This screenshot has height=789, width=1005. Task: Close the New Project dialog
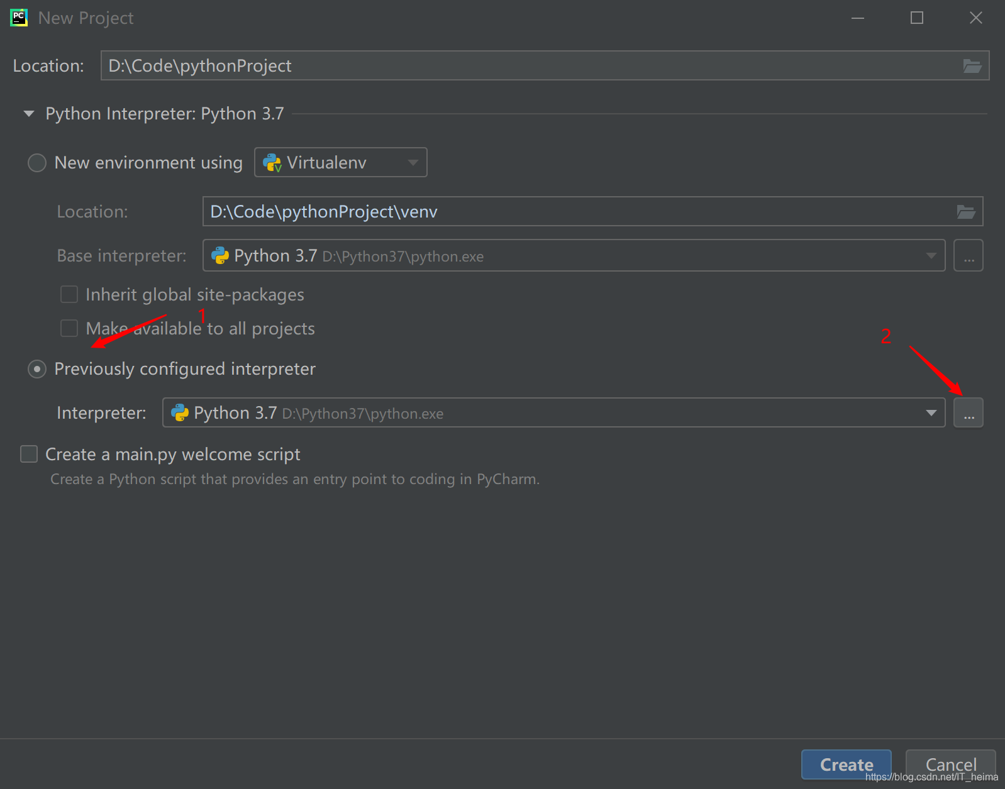pos(976,18)
